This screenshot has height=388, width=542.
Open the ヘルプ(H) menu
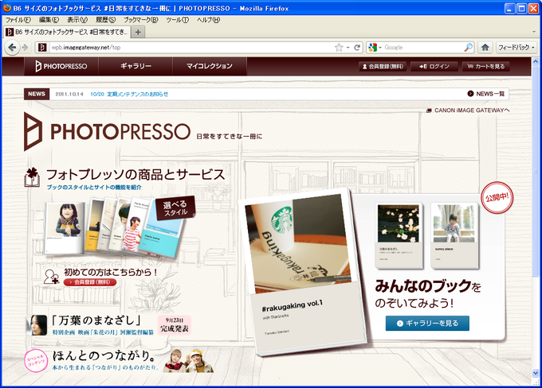coord(209,20)
